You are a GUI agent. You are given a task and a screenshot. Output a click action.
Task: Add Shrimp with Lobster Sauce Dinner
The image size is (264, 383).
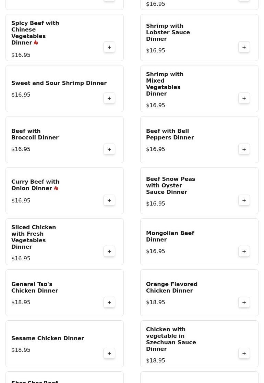pyautogui.click(x=244, y=47)
